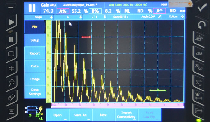Click the play hardware button on left
Screen dimensions: 210x122
coord(11,22)
